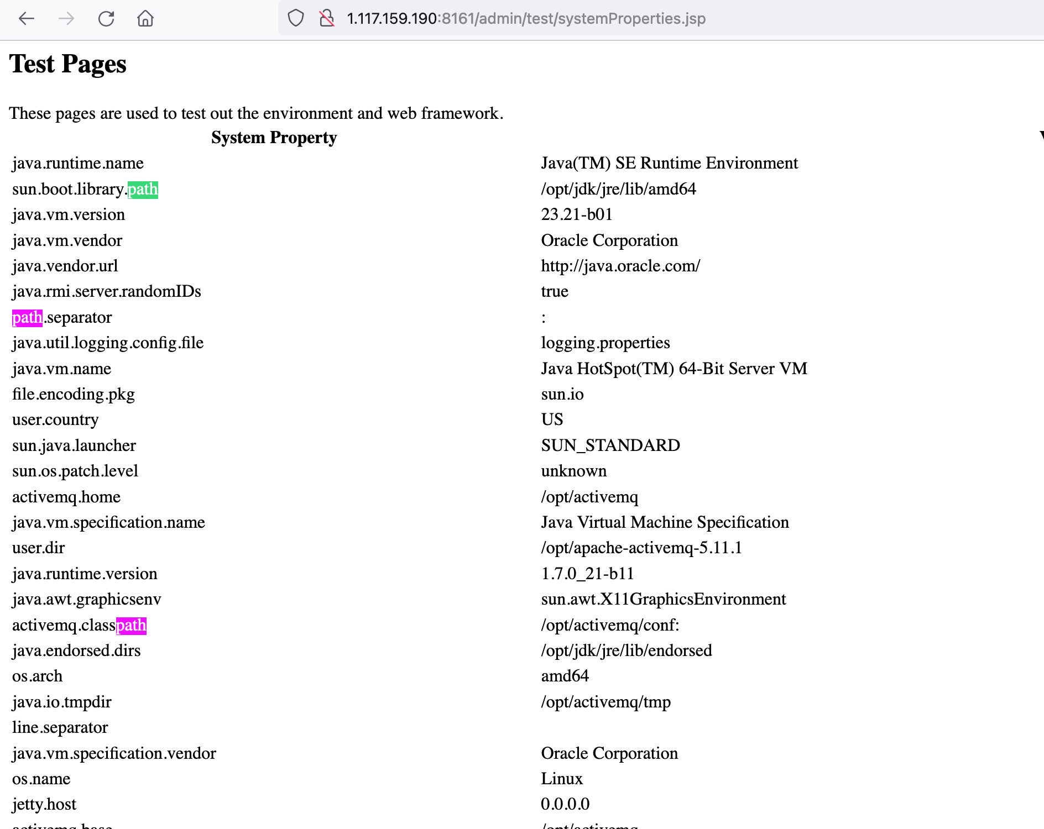Click the SUN_STANDARD value
The image size is (1044, 829).
610,445
